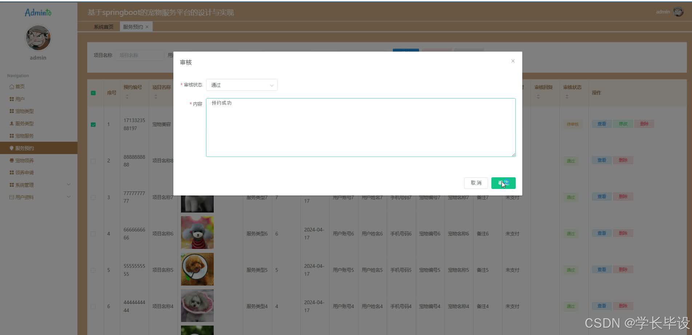Open the 审核状态 dropdown showing 通过
The width and height of the screenshot is (692, 335).
click(x=242, y=85)
